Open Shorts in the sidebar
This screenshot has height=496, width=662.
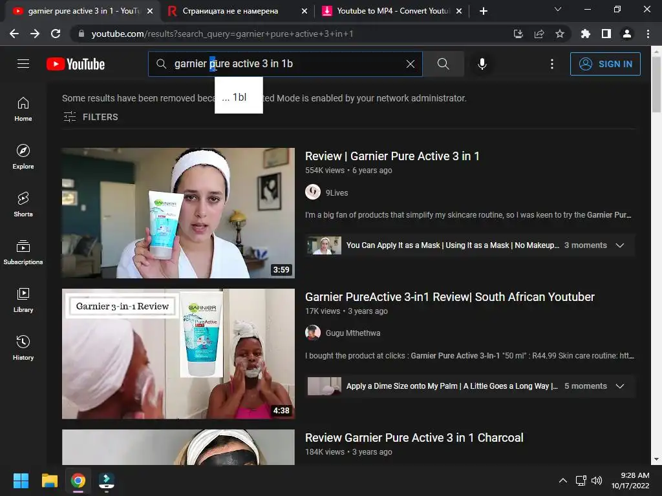click(23, 205)
